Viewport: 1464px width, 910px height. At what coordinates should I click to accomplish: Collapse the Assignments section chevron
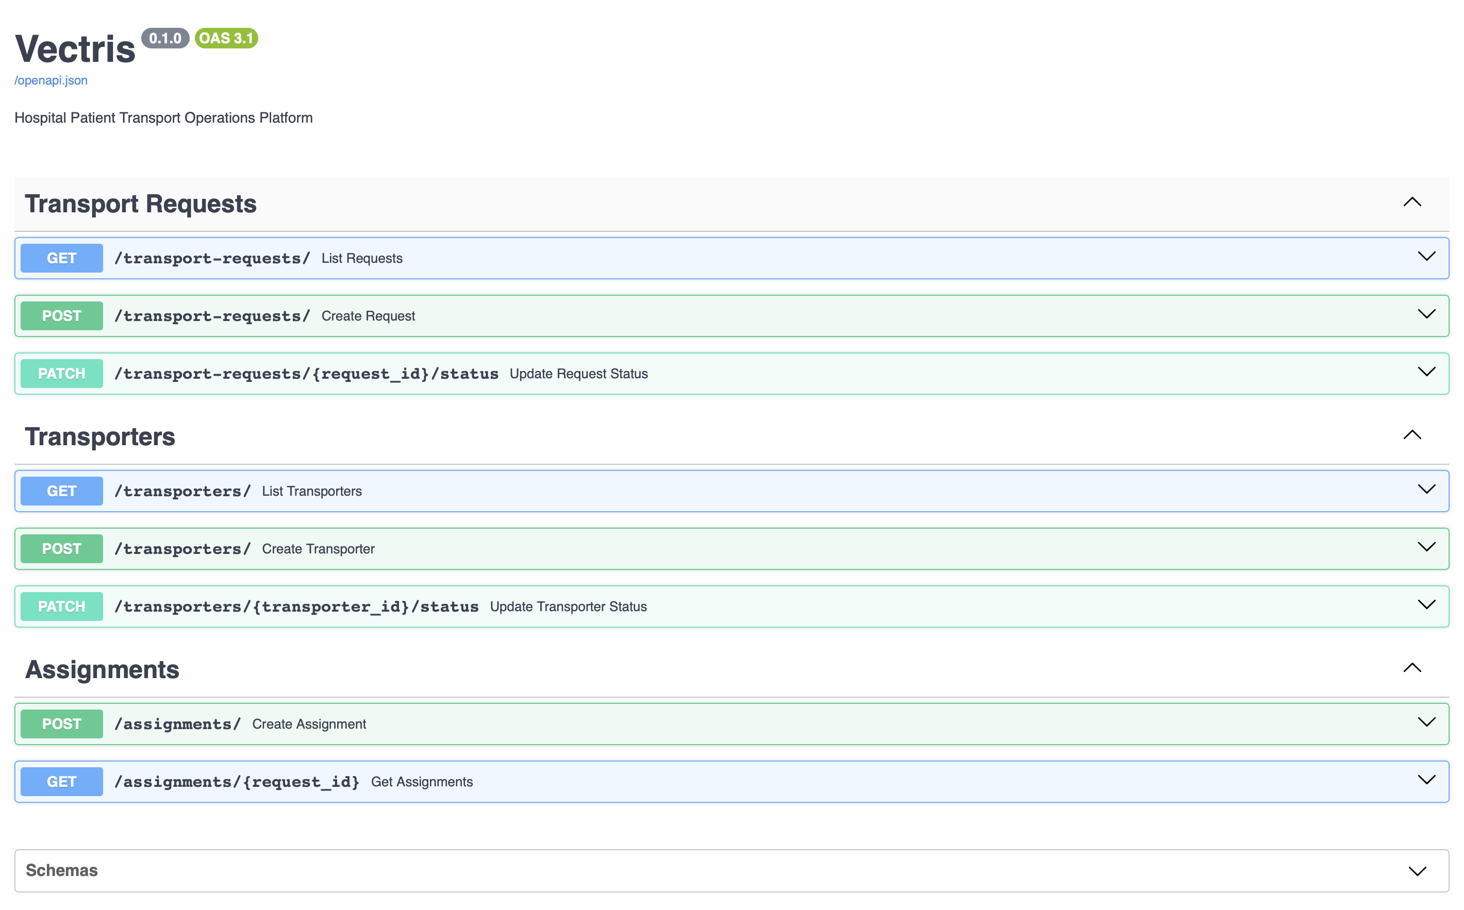coord(1412,668)
